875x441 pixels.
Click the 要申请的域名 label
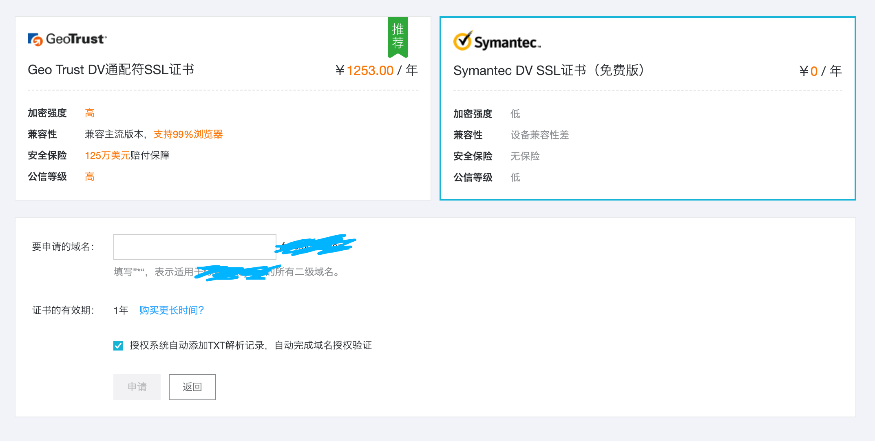(x=63, y=247)
